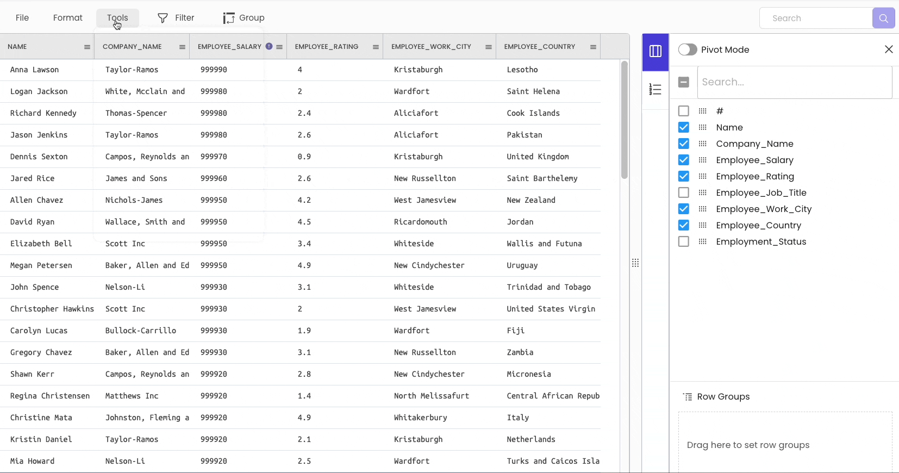Viewport: 899px width, 473px height.
Task: Click the Group button
Action: [244, 18]
